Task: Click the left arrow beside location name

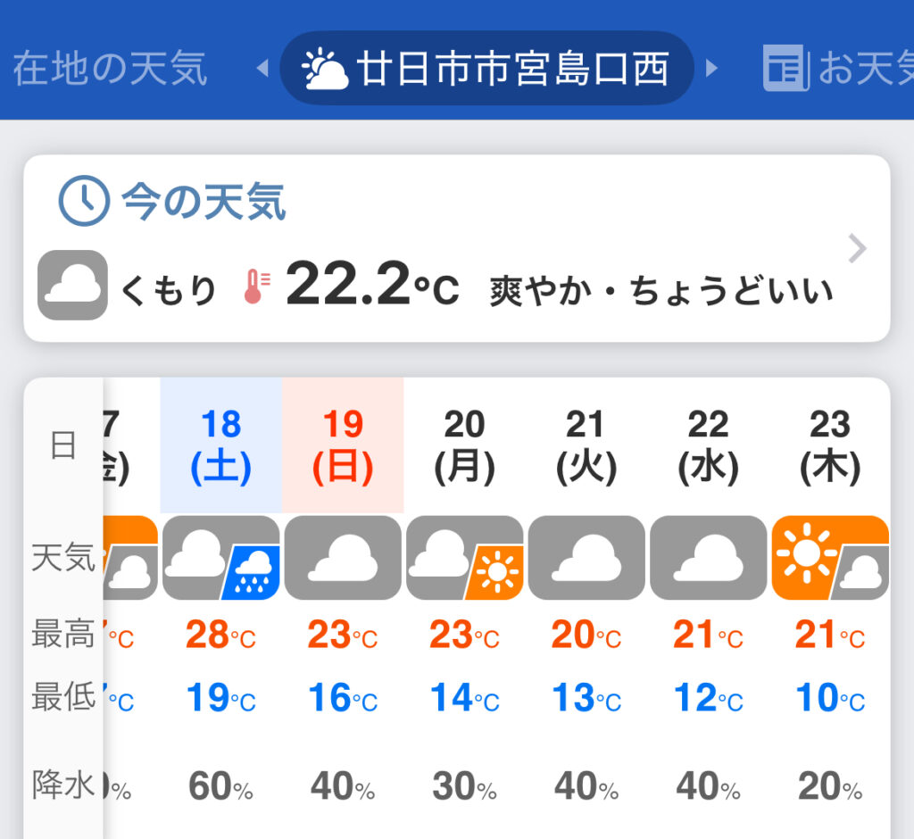Action: (x=262, y=69)
